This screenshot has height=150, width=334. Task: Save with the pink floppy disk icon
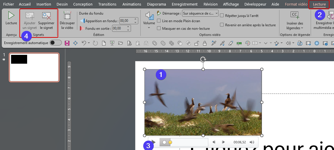pyautogui.click(x=67, y=43)
